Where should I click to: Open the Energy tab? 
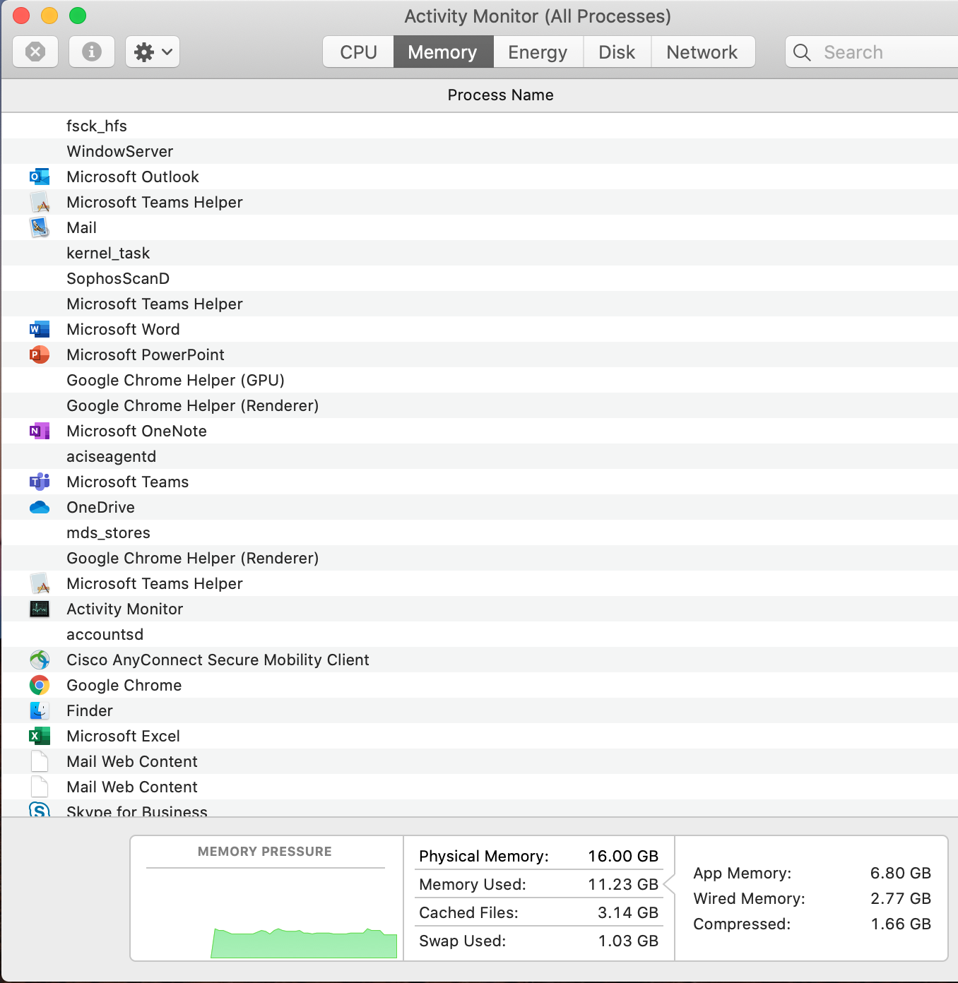[x=538, y=52]
